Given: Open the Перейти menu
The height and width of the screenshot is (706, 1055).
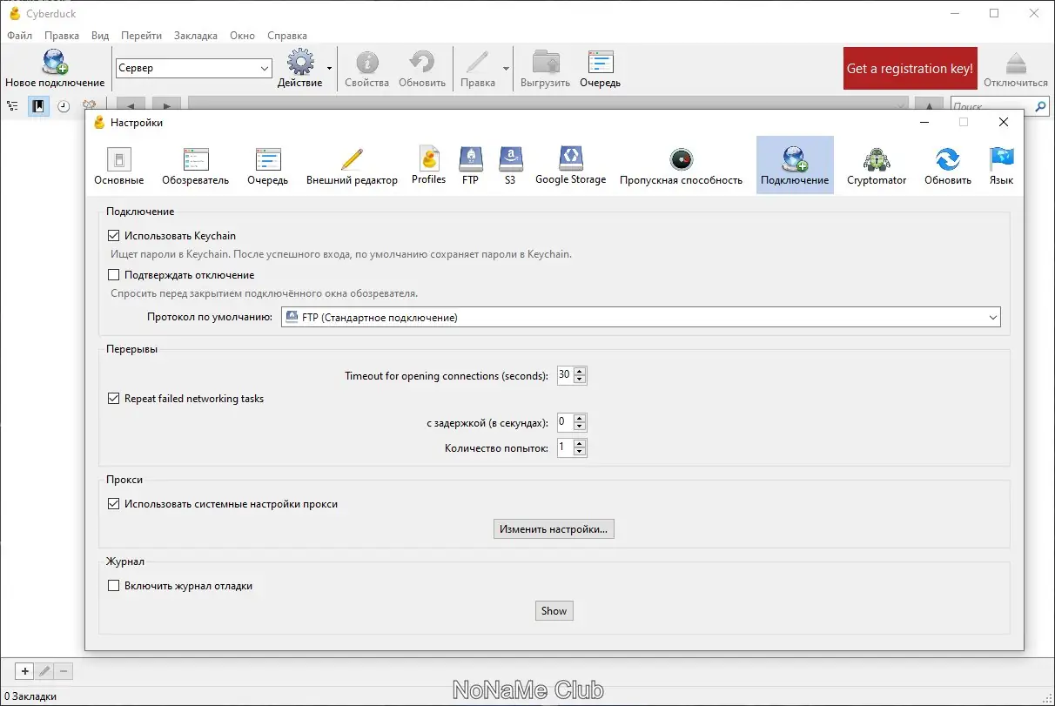Looking at the screenshot, I should pyautogui.click(x=142, y=36).
